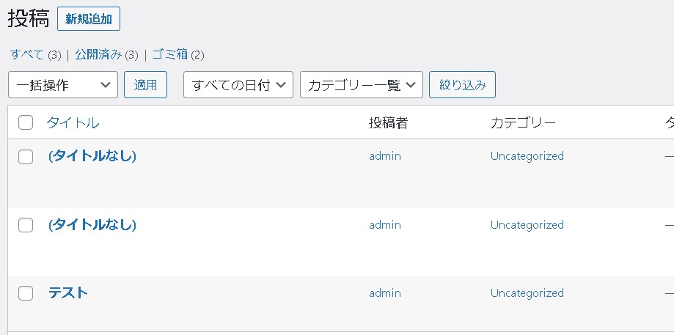Toggle the select-all checkbox in header row

click(26, 122)
